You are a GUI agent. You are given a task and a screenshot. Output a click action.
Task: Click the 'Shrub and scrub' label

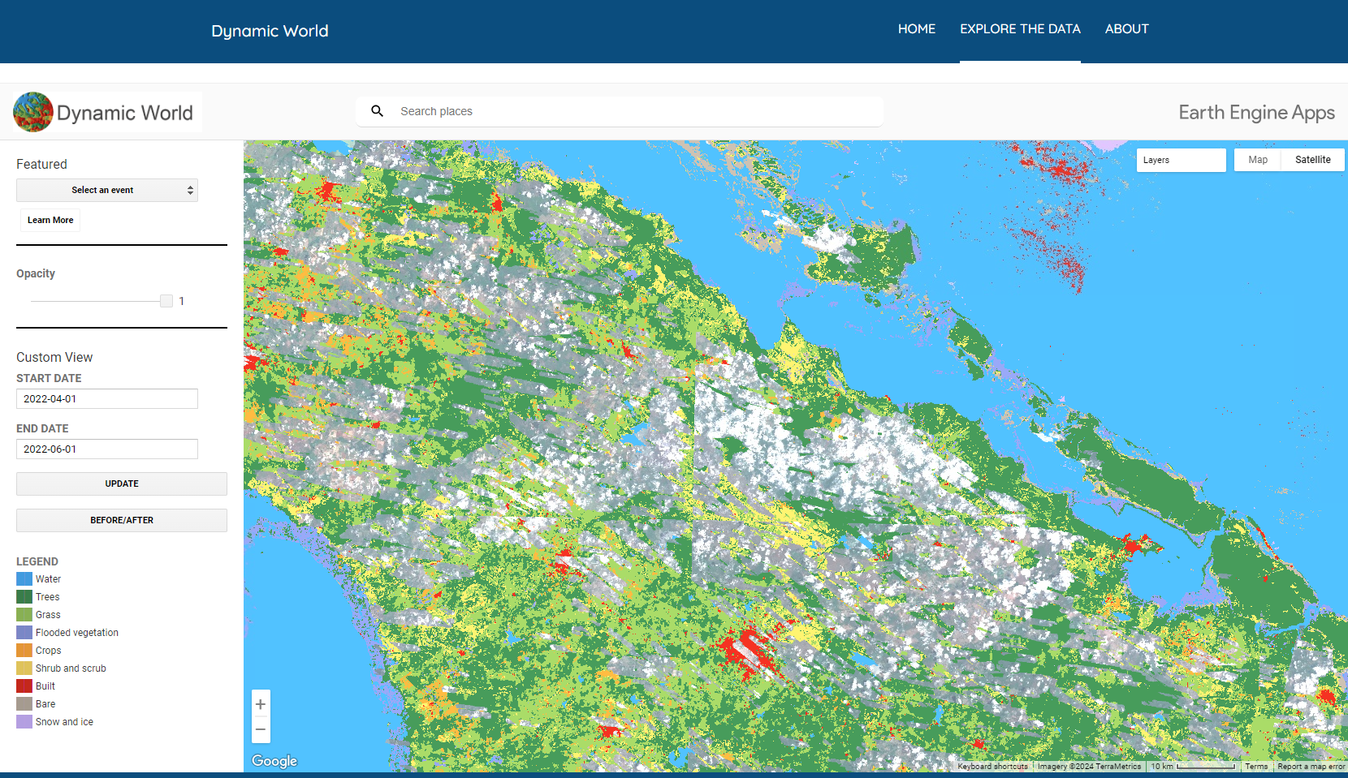pos(71,668)
